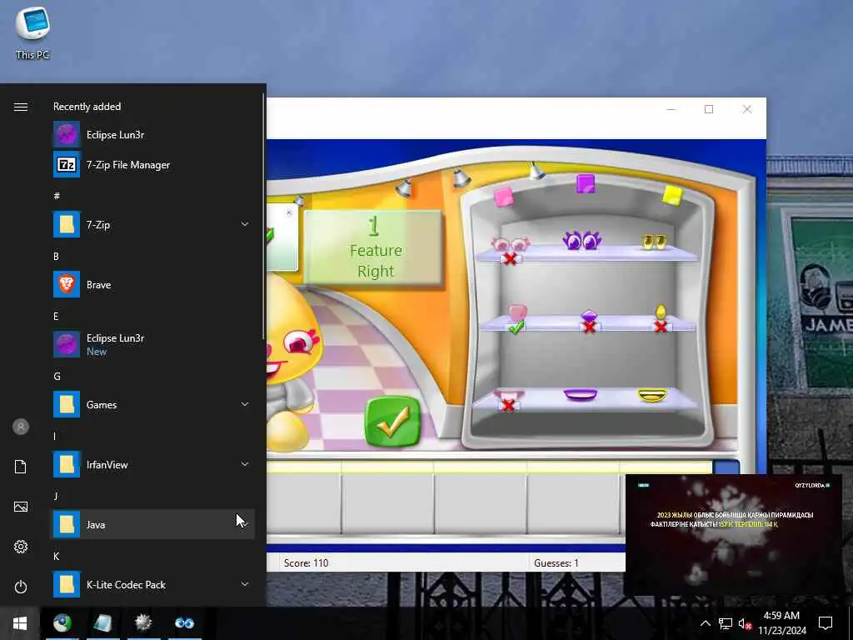The image size is (853, 640).
Task: Open the Java folder entry
Action: [x=153, y=524]
